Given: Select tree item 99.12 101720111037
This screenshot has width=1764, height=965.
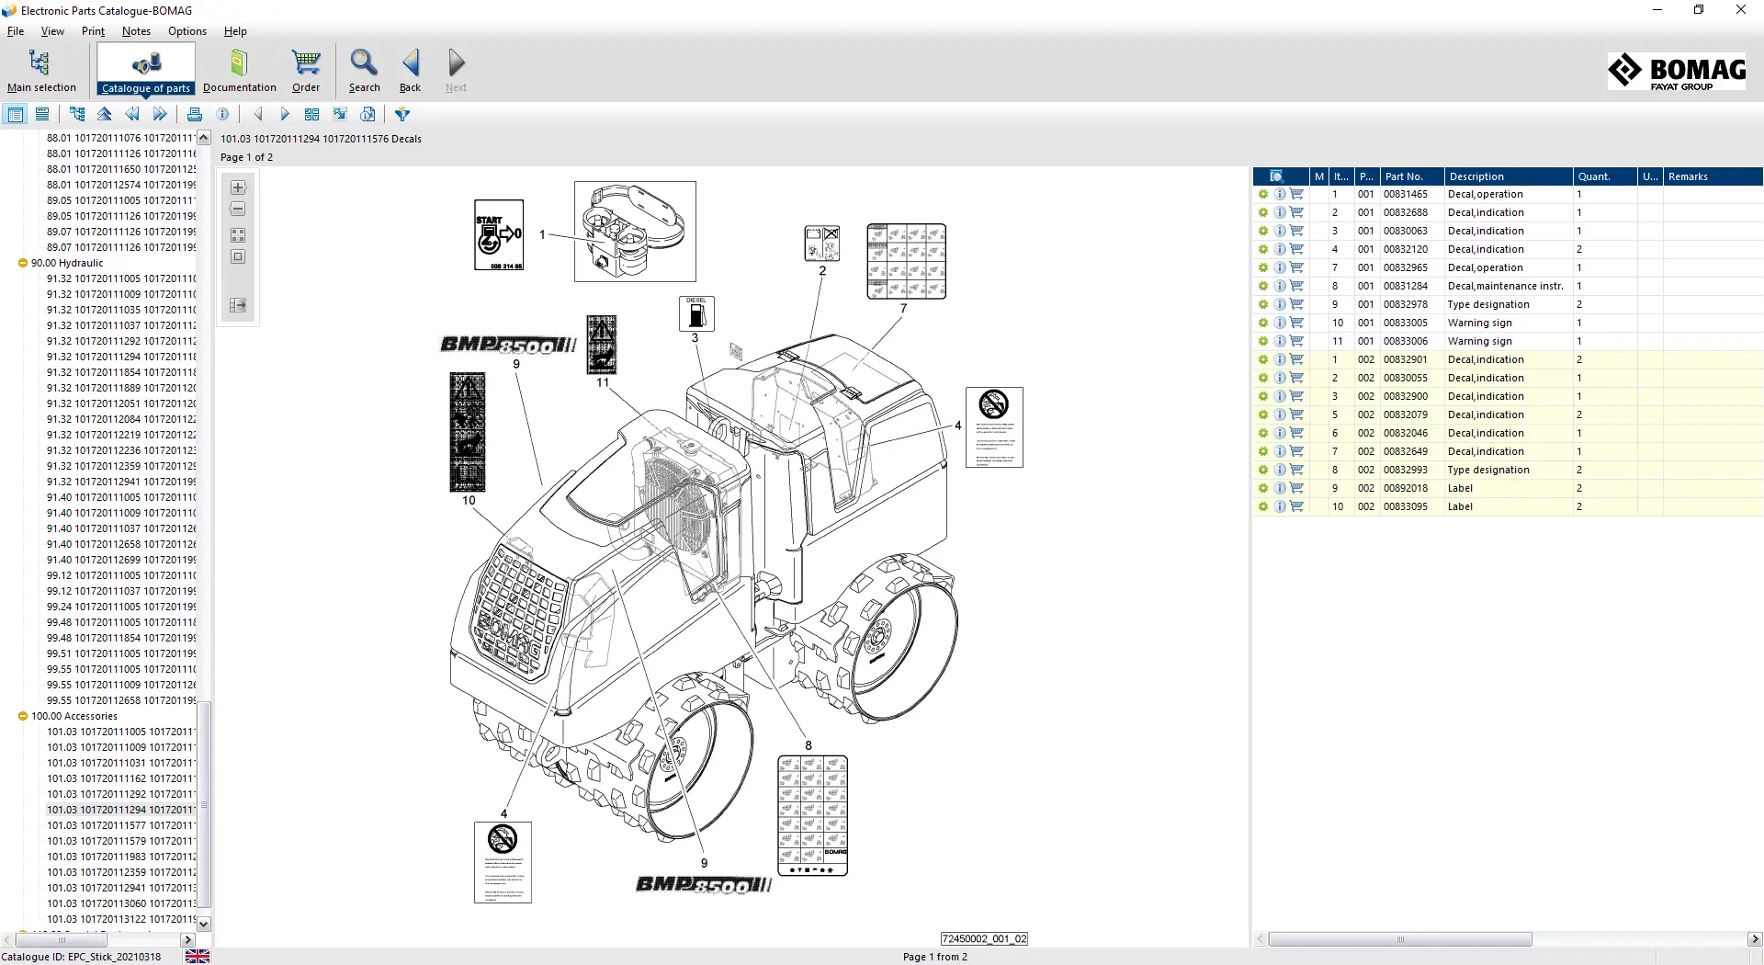Looking at the screenshot, I should pos(121,591).
